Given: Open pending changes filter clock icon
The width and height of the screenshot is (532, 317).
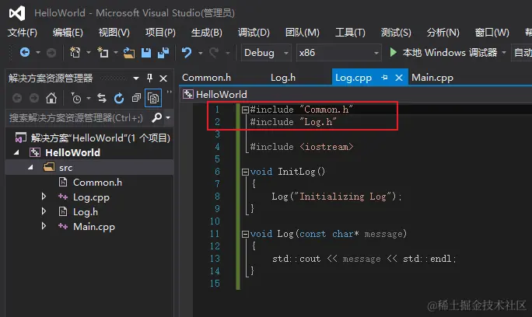Looking at the screenshot, I should coord(76,99).
